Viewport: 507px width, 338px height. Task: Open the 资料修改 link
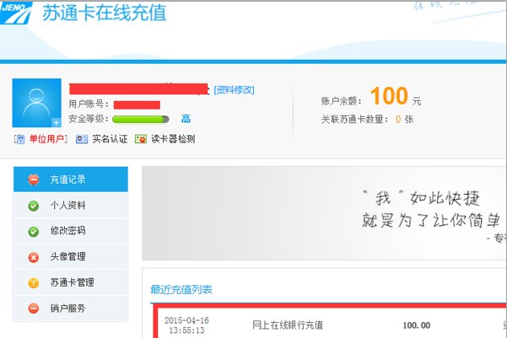(235, 90)
